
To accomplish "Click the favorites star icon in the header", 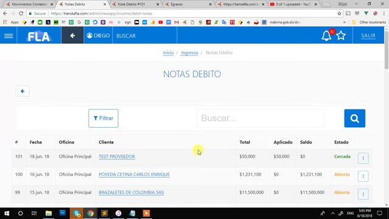I will [341, 35].
